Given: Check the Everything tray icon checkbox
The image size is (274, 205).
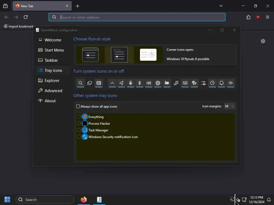Looking at the screenshot, I should coord(79,116).
